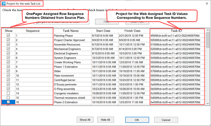Select the Slider task name
The image size is (211, 126).
(x=57, y=71)
